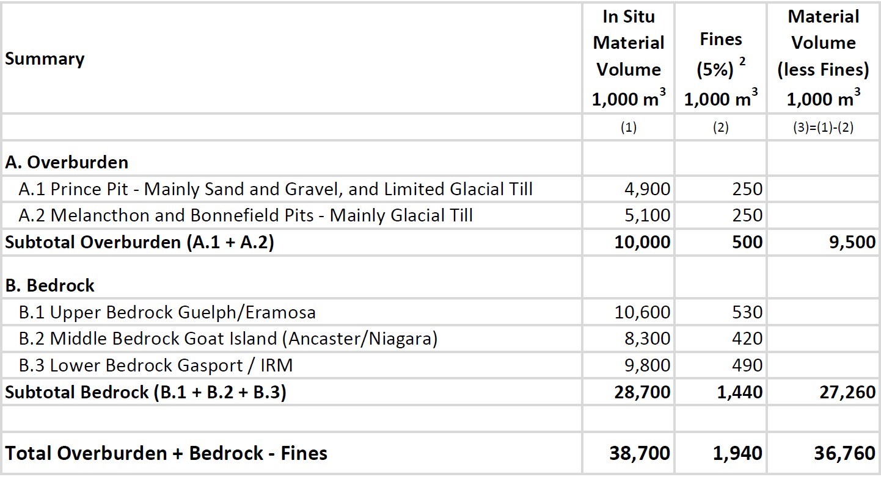Click the A.1 Prince Pit row label

click(276, 189)
